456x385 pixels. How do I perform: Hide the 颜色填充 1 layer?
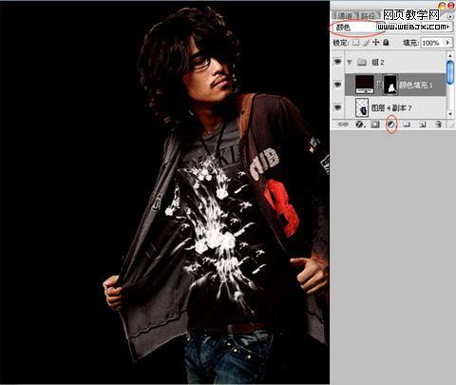point(337,85)
